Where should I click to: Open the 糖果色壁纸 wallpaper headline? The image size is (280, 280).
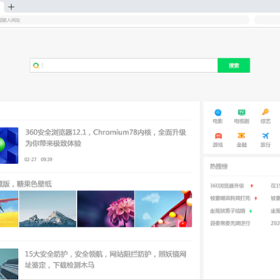[26, 184]
